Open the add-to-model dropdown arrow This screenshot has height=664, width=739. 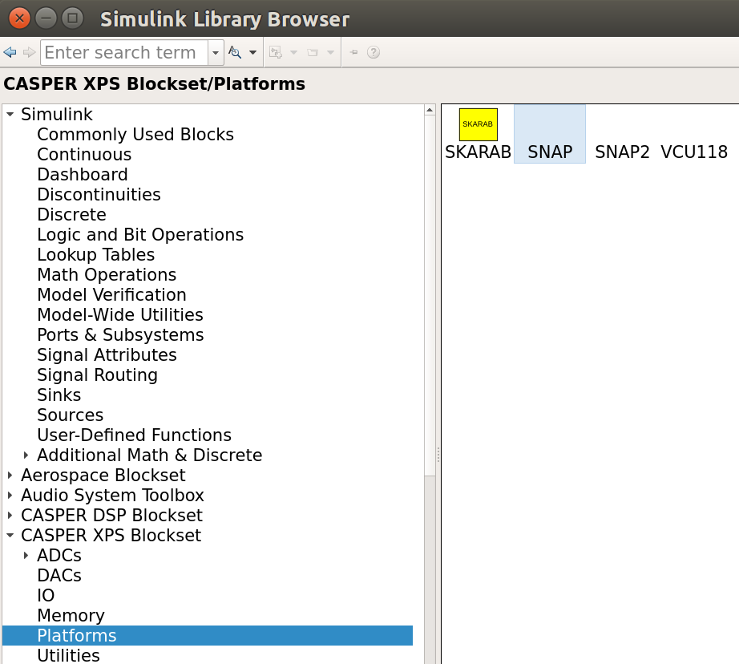[x=293, y=52]
